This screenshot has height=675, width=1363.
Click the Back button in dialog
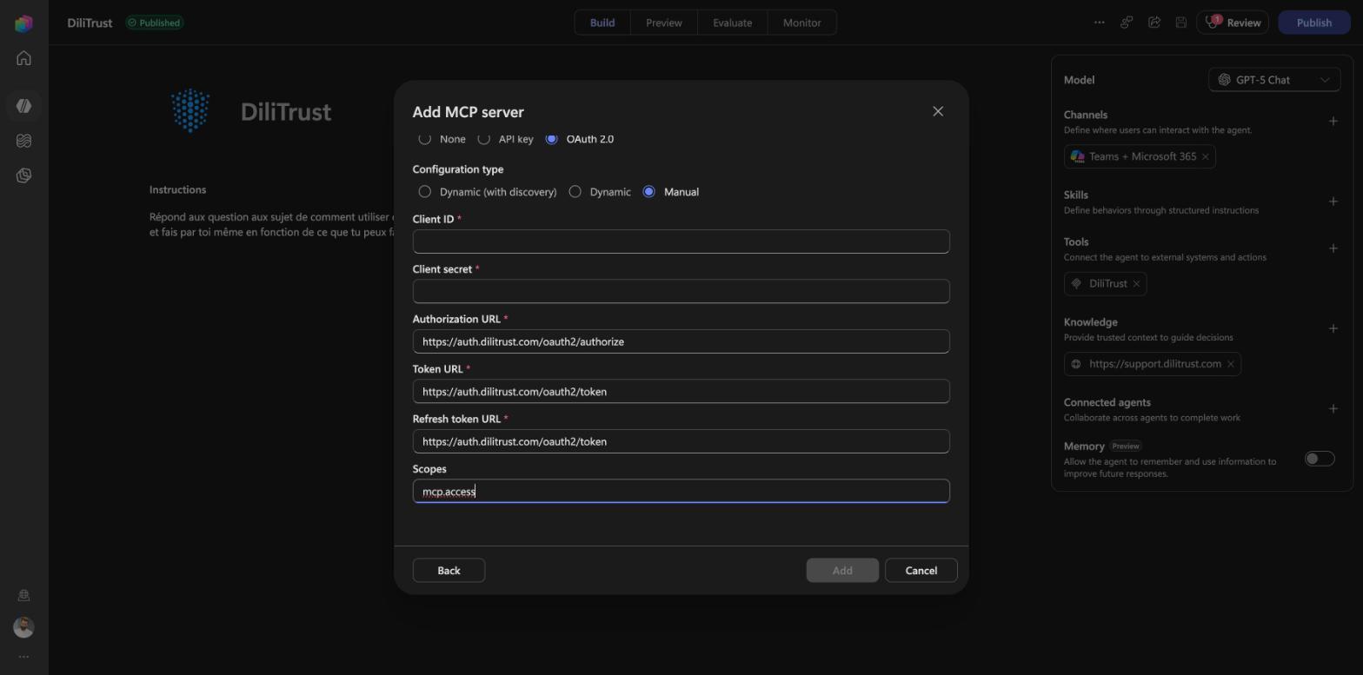449,571
